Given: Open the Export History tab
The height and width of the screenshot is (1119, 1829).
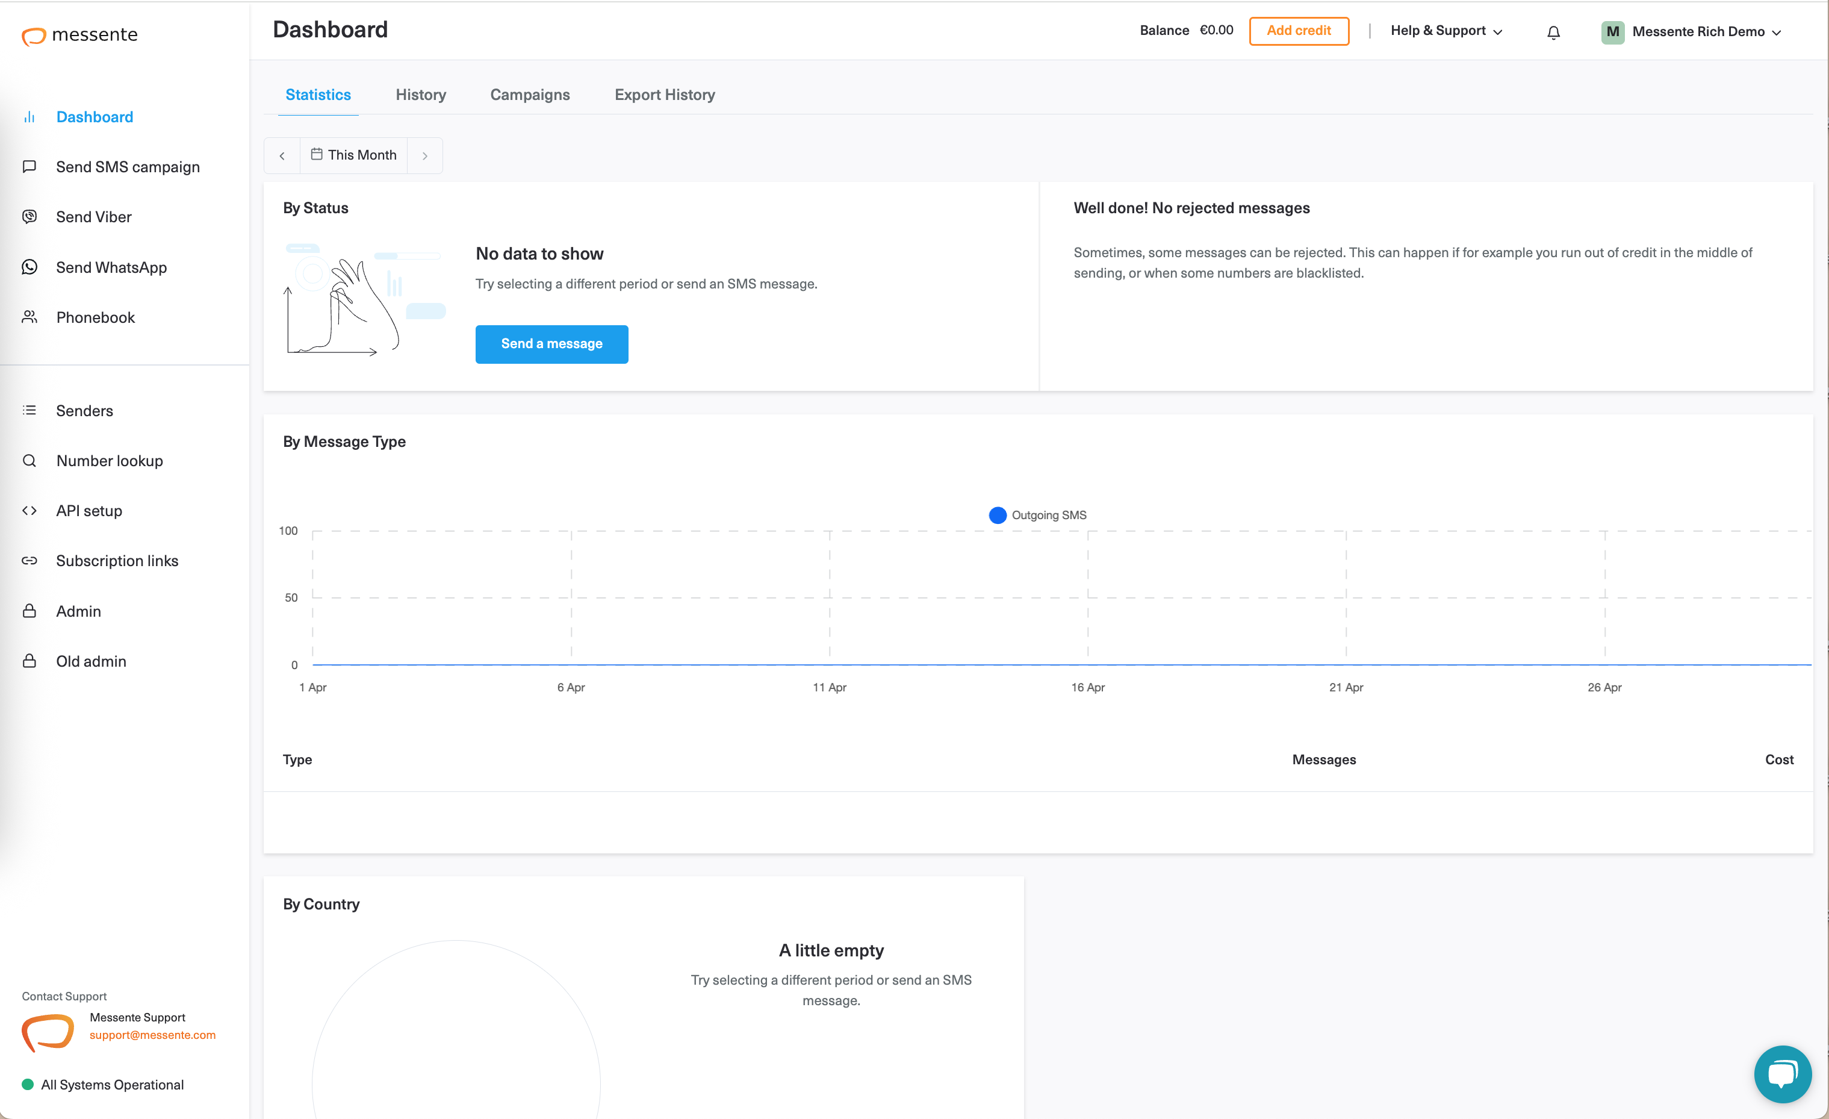Looking at the screenshot, I should click(663, 95).
